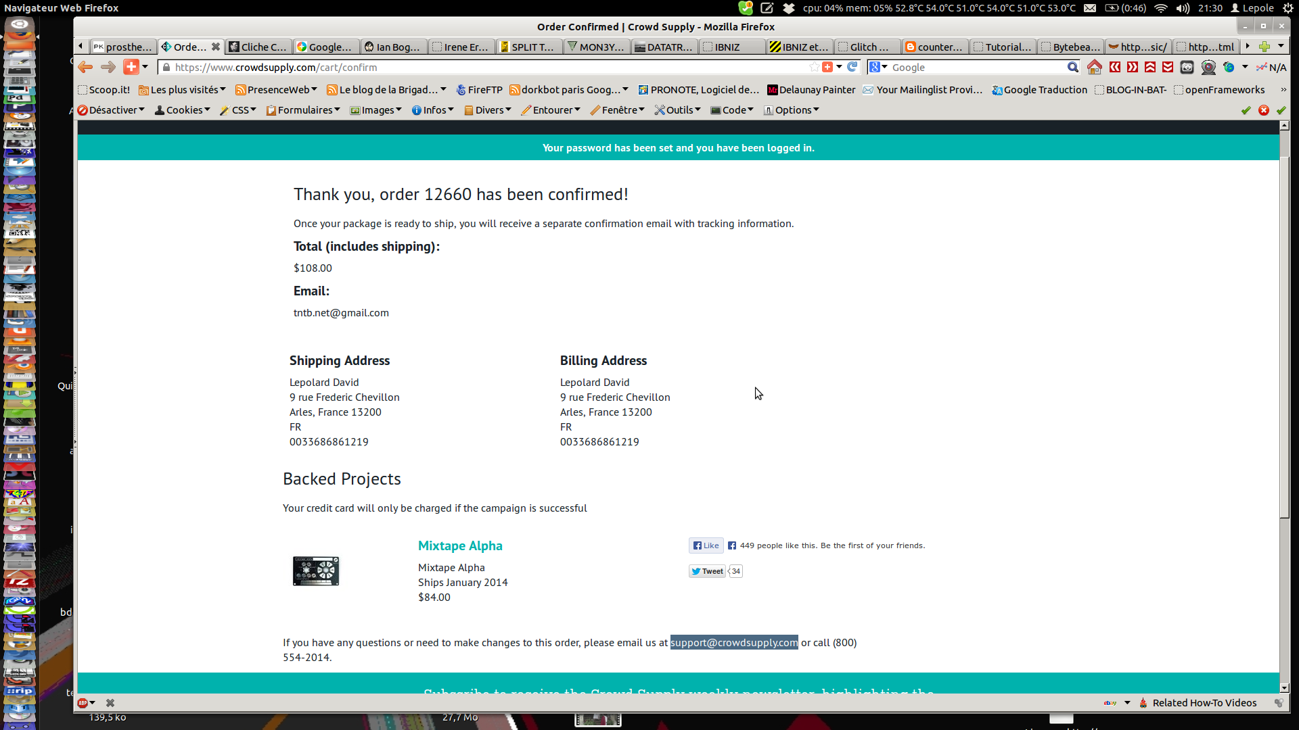The height and width of the screenshot is (730, 1299).
Task: Click the Home toolbar icon
Action: click(x=1094, y=67)
